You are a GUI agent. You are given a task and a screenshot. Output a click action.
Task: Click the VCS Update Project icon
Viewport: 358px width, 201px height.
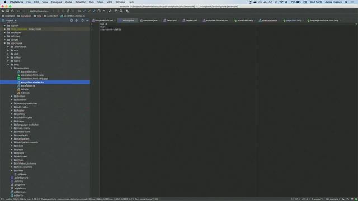(84, 11)
